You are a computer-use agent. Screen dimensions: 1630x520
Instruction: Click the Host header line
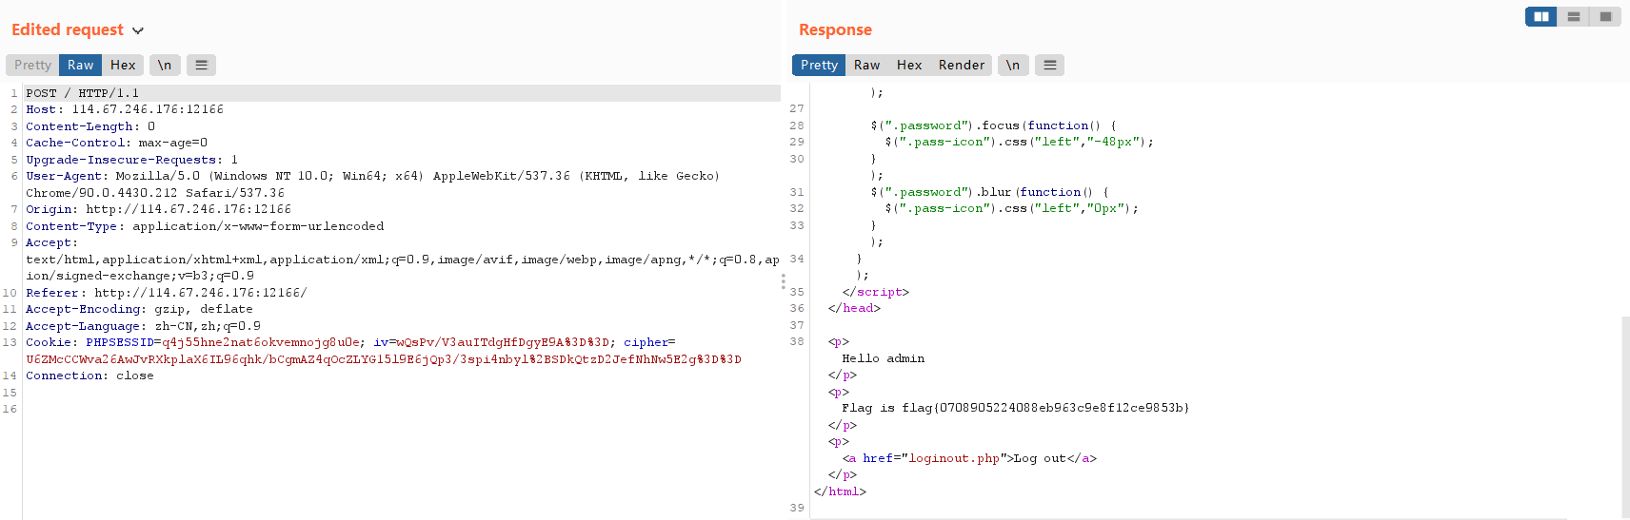pos(125,109)
